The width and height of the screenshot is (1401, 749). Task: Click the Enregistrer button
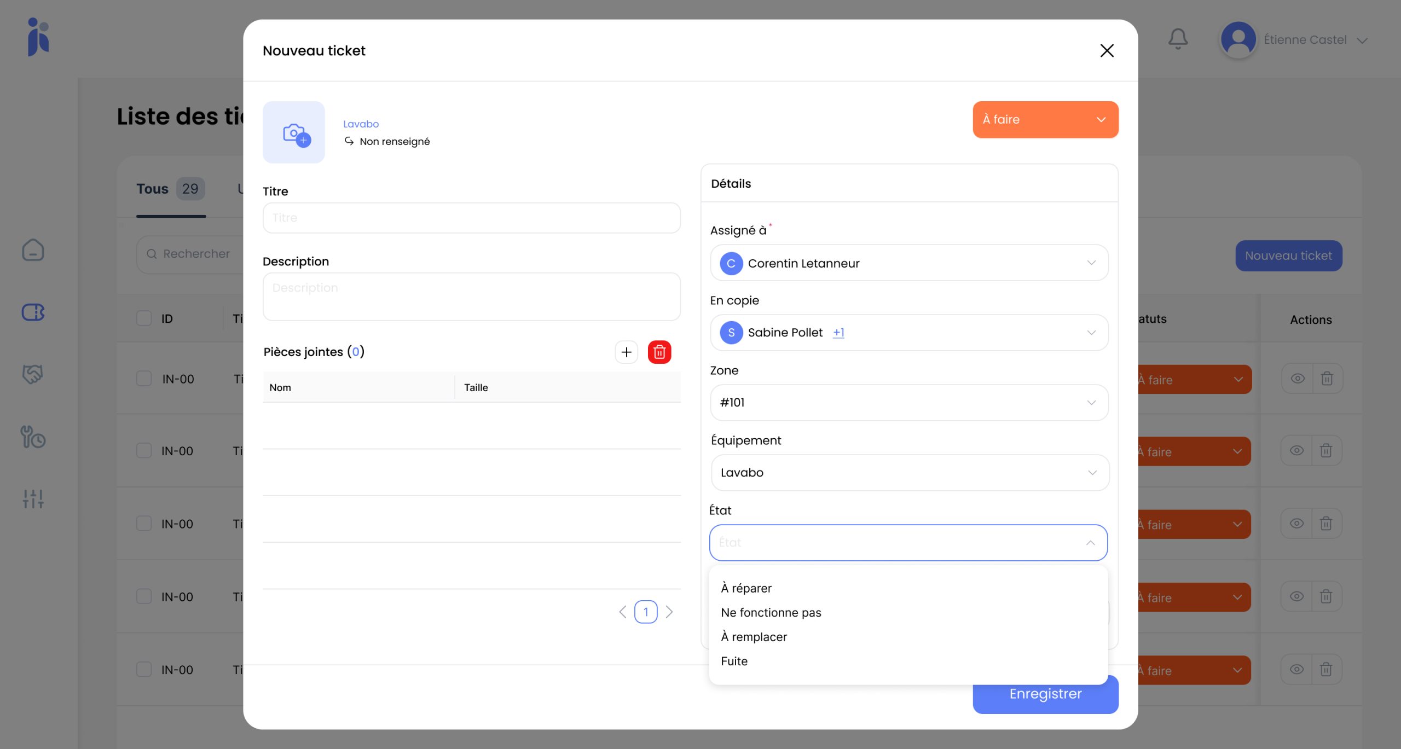coord(1045,699)
